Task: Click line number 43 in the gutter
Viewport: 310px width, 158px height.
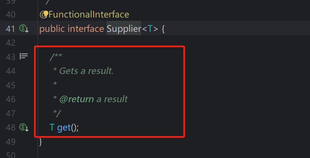Action: [x=11, y=57]
